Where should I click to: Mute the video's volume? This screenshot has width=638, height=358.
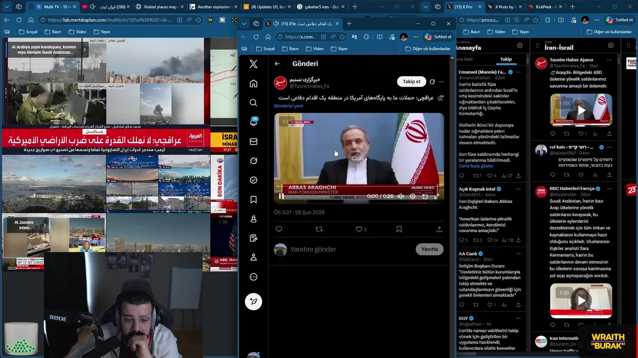400,196
